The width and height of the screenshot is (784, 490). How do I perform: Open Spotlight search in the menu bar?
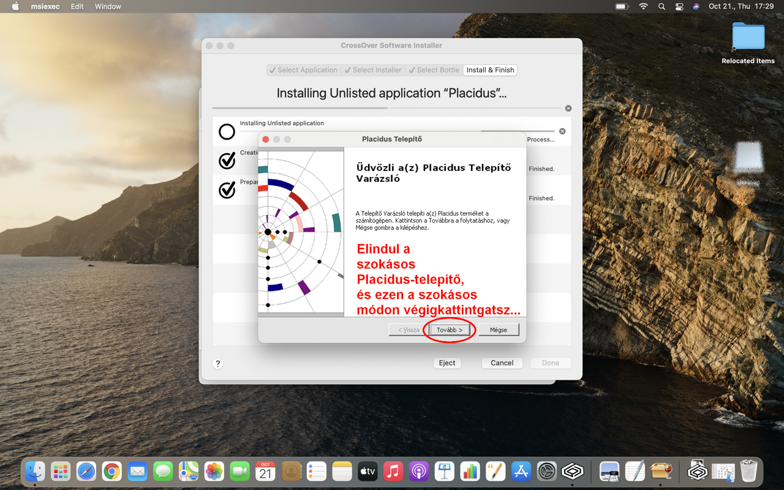click(661, 6)
